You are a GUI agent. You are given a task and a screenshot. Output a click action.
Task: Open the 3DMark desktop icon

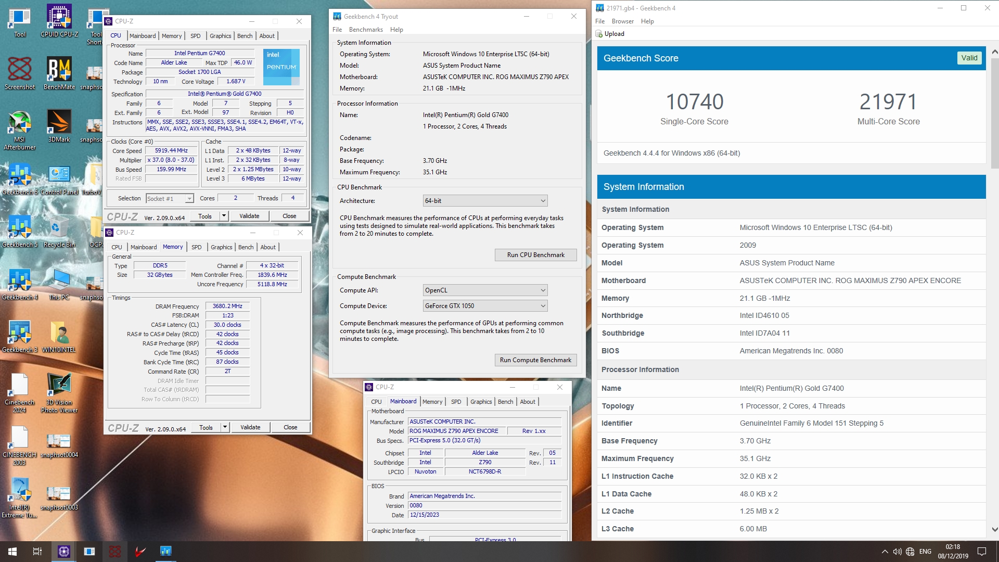click(59, 126)
